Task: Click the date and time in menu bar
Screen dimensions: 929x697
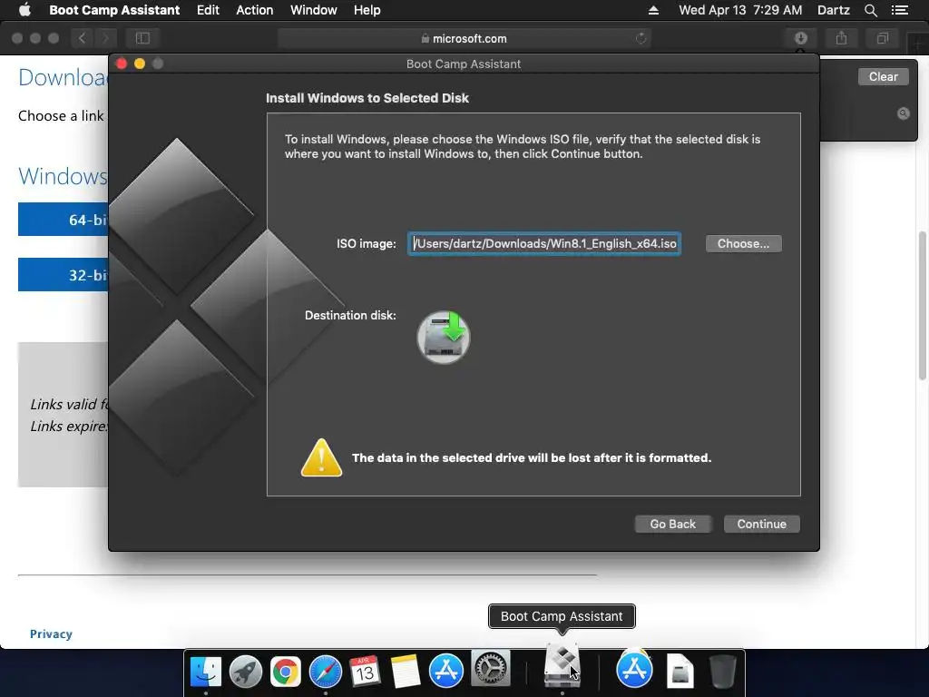Action: tap(740, 10)
